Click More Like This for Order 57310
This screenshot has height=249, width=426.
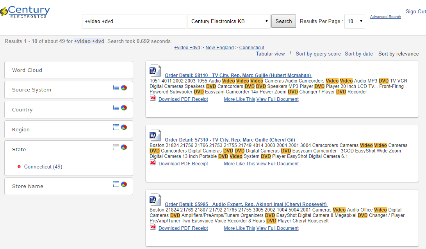(239, 164)
